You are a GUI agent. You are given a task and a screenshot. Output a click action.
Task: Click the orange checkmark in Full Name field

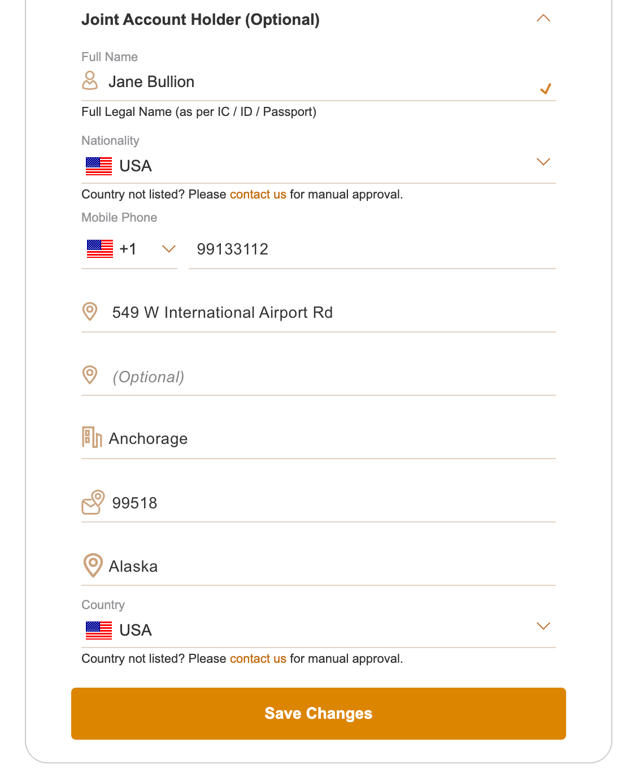pos(545,89)
